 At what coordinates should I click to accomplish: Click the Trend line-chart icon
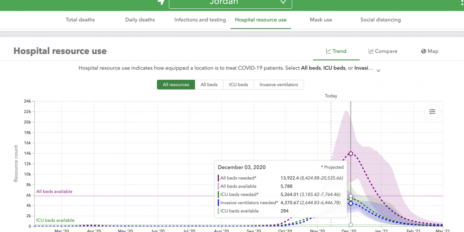pos(329,51)
